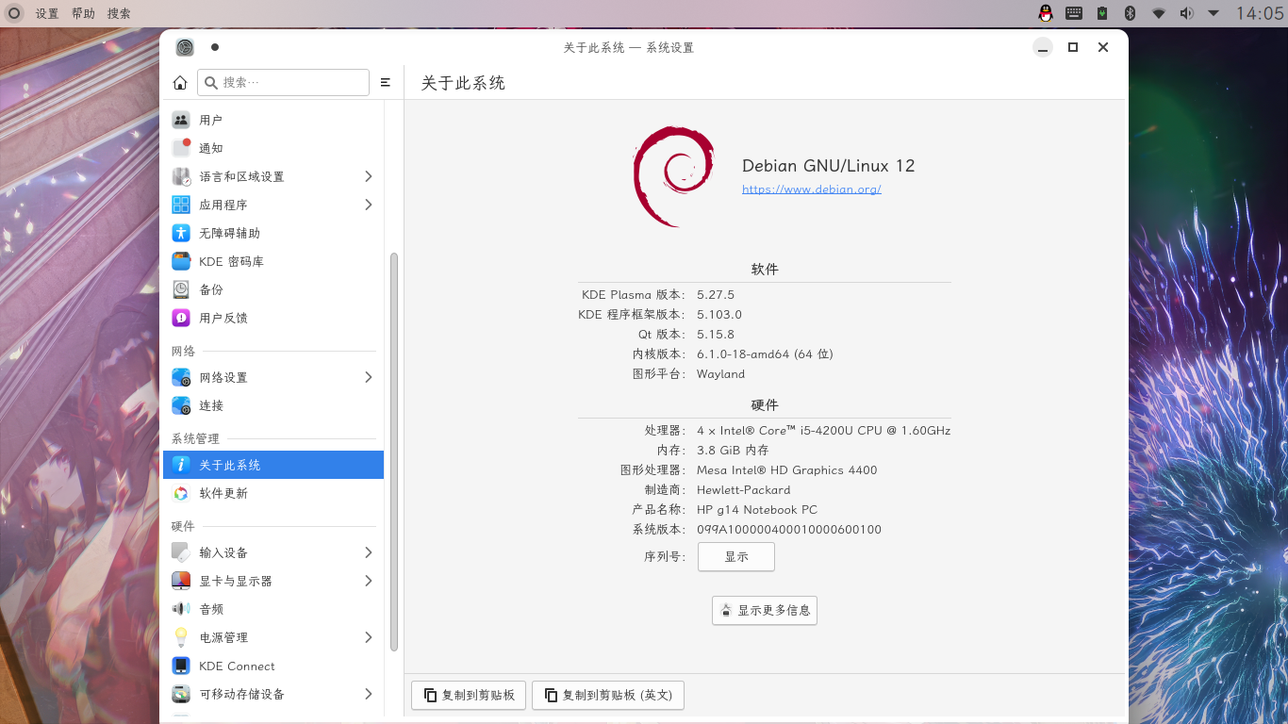Click the 用户反馈 feedback icon
1288x724 pixels.
point(181,318)
